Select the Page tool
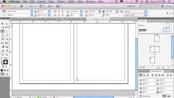 coord(2,27)
